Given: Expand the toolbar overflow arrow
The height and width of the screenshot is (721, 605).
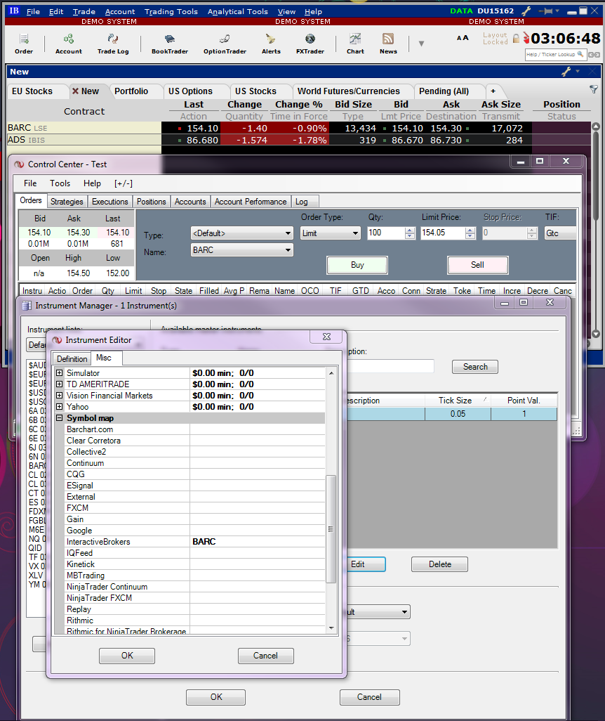Looking at the screenshot, I should tap(421, 44).
